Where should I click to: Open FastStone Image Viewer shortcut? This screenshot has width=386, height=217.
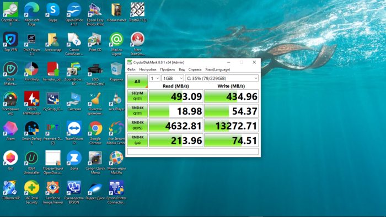coord(53,192)
